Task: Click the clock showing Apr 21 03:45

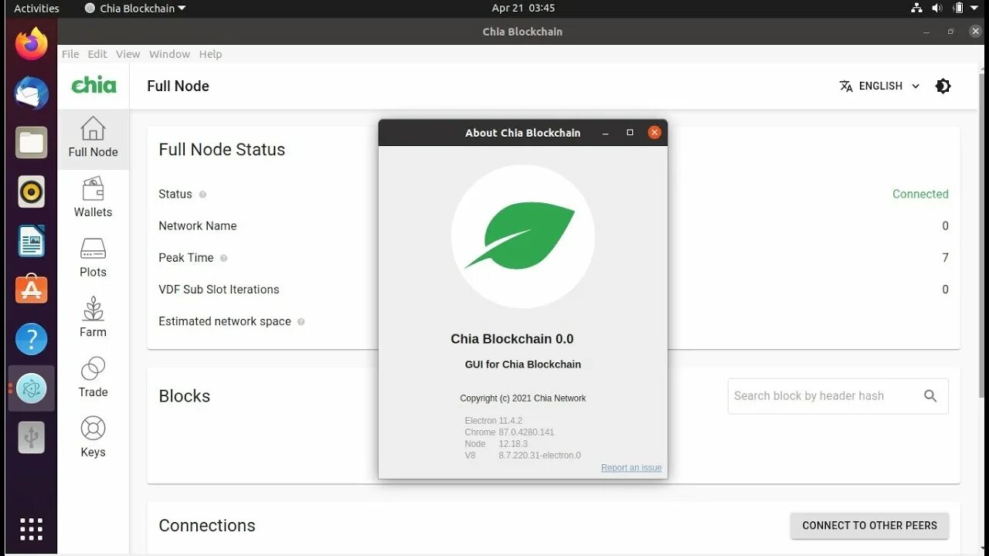Action: (x=523, y=8)
